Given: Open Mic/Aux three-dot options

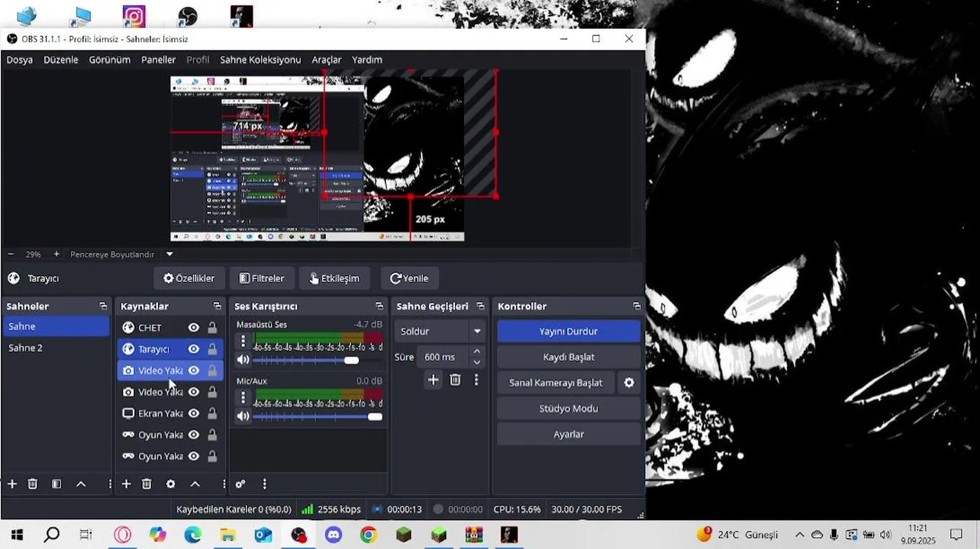Looking at the screenshot, I should [243, 397].
